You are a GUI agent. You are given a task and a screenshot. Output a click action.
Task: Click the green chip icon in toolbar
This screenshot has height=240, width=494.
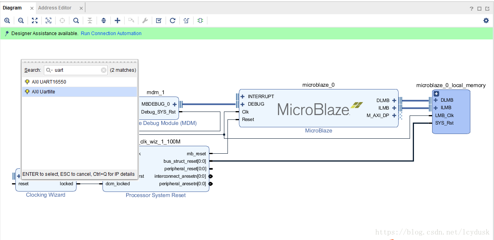200,20
